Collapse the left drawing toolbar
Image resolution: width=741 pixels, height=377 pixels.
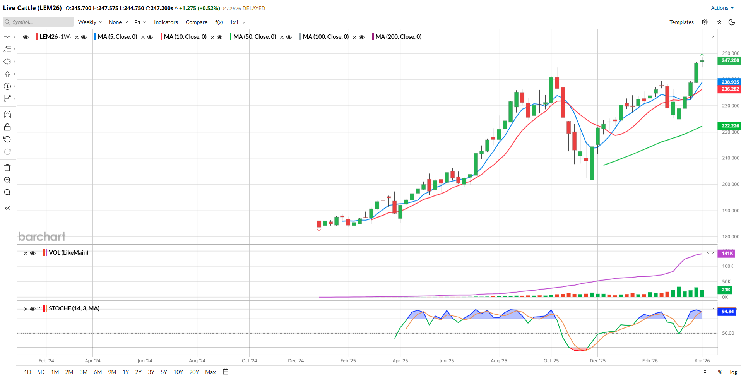7,208
